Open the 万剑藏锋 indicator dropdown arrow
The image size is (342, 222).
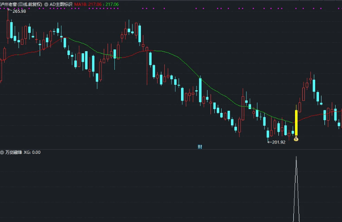(2, 153)
